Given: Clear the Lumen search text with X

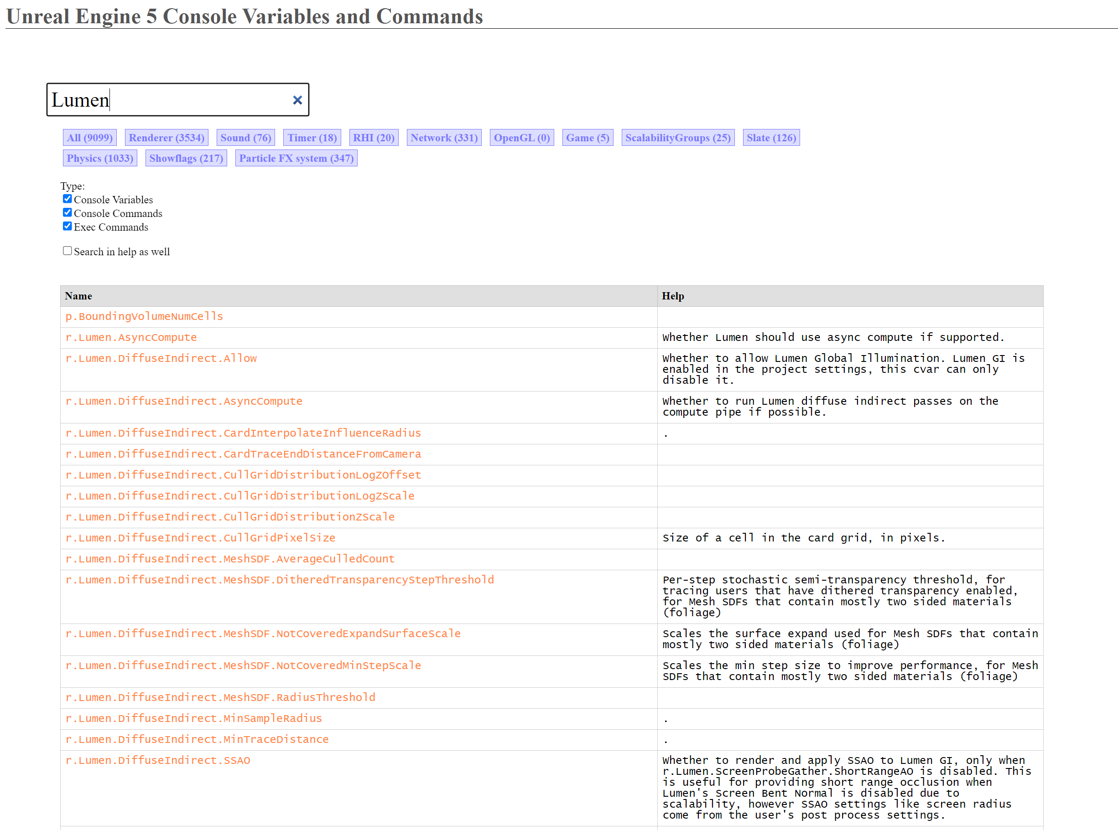Looking at the screenshot, I should [x=297, y=100].
